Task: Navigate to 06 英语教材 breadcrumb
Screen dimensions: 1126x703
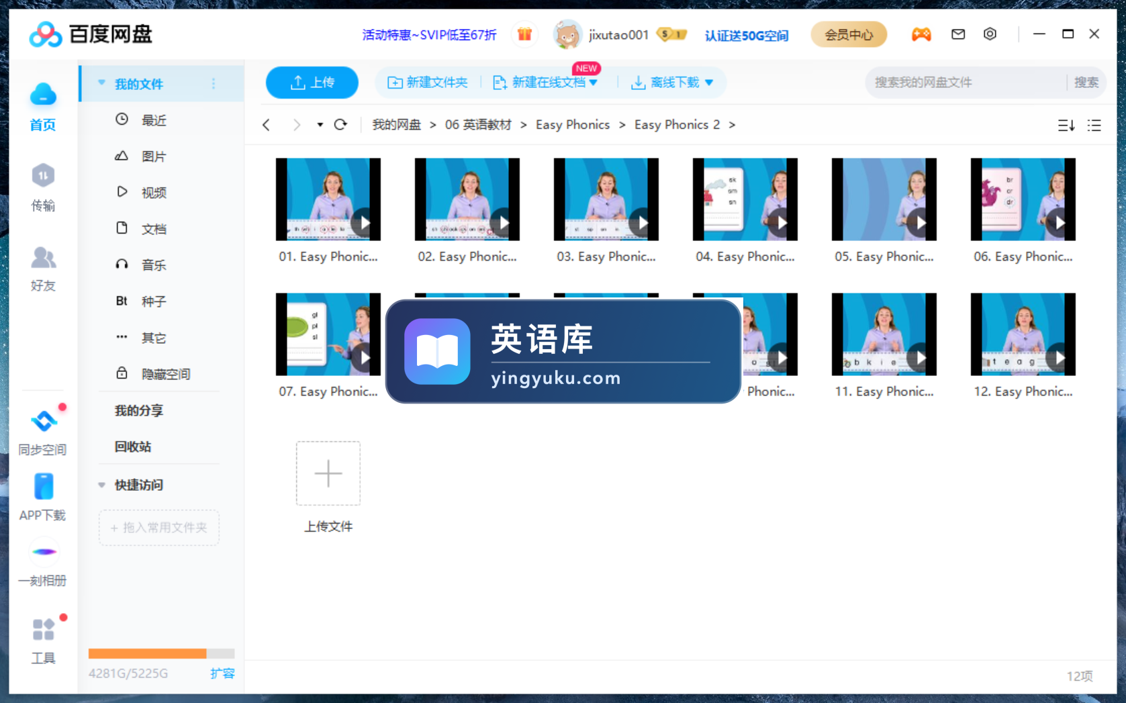Action: coord(478,125)
